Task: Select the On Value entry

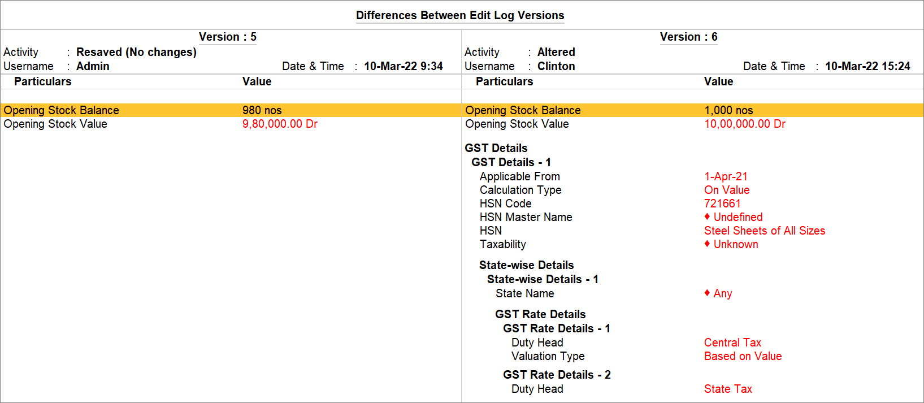Action: pos(727,190)
